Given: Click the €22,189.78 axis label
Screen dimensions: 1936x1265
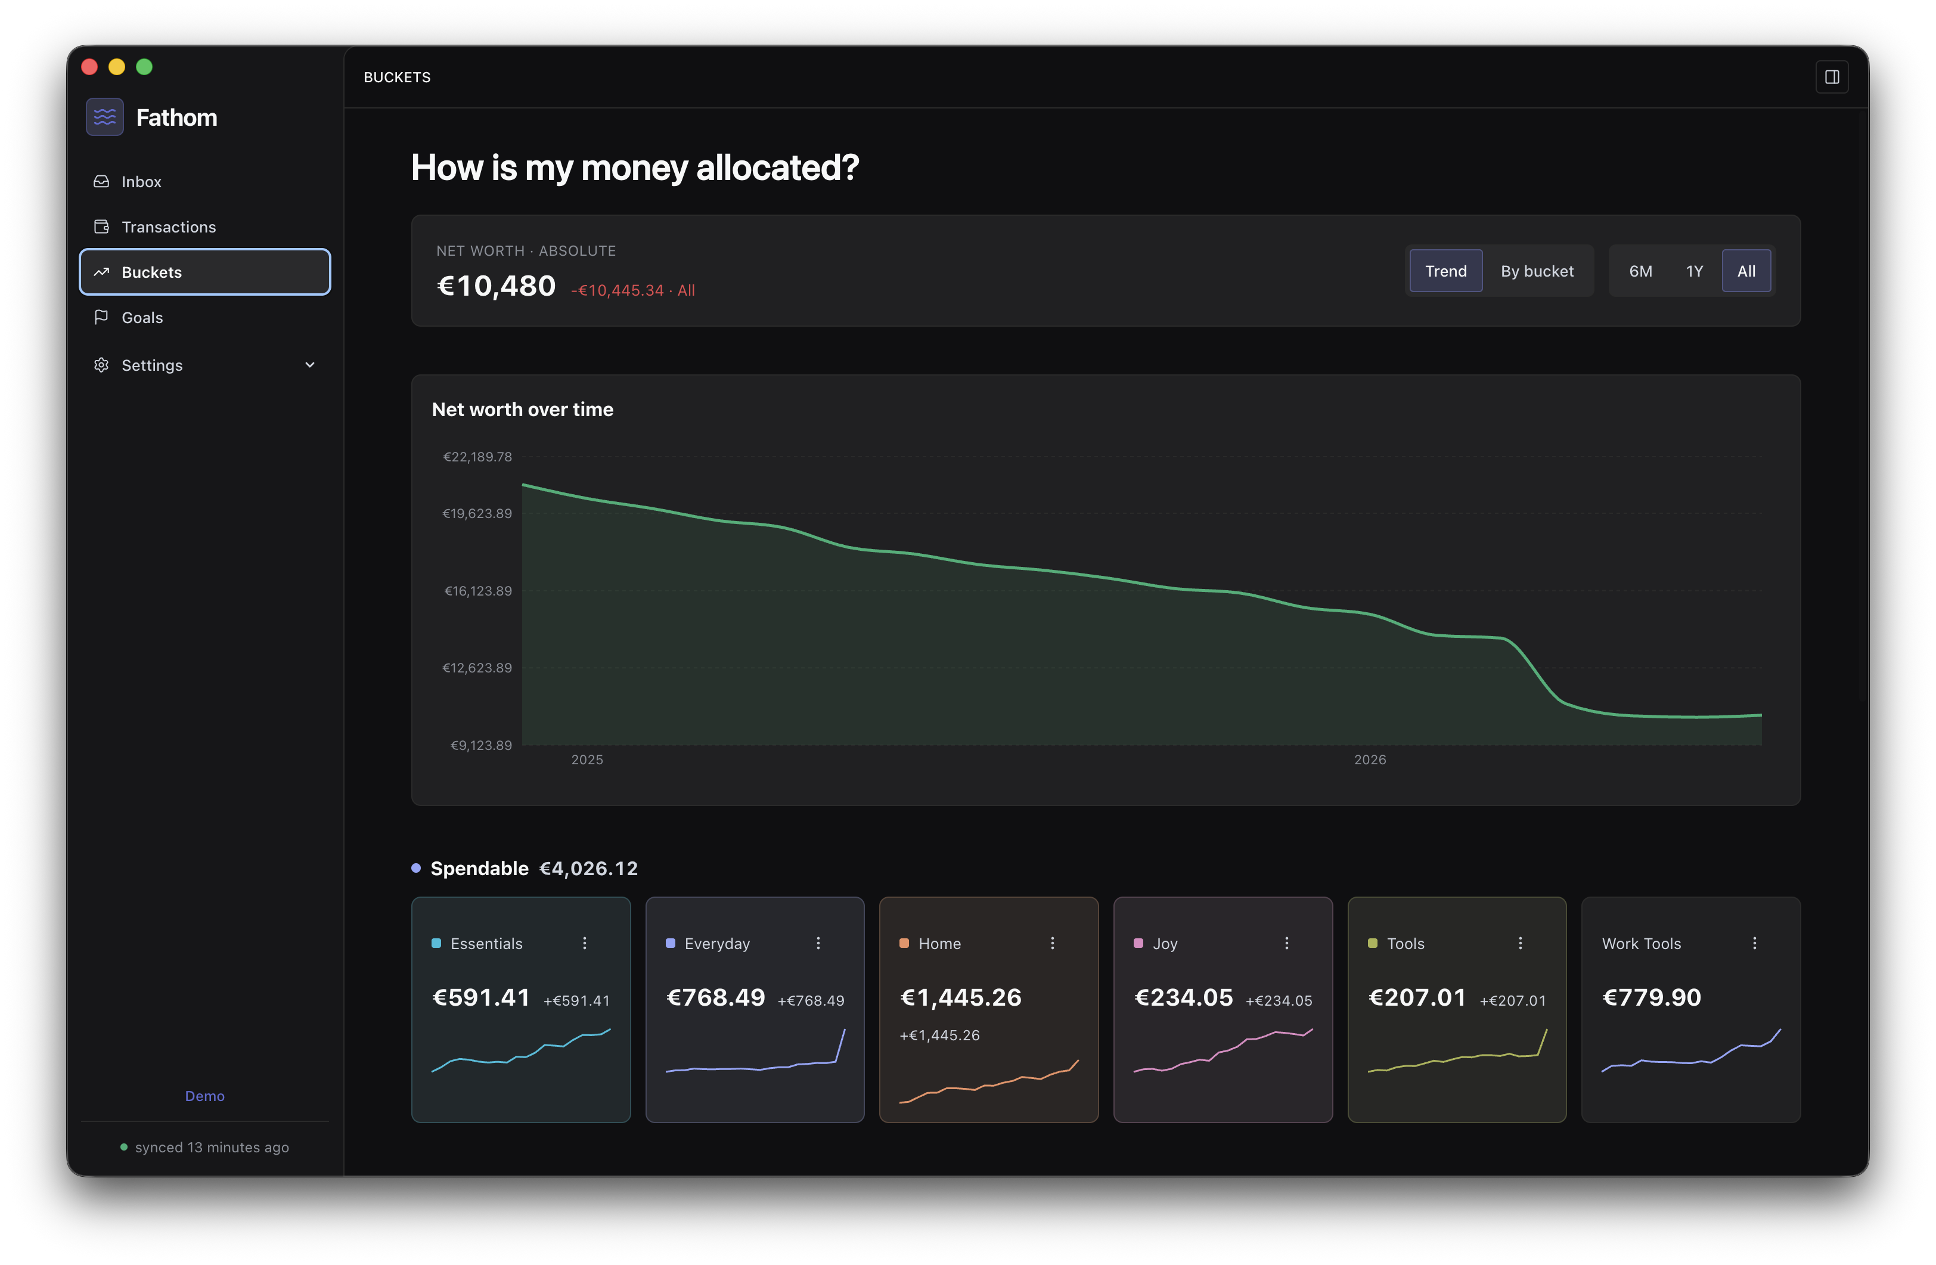Looking at the screenshot, I should (477, 457).
